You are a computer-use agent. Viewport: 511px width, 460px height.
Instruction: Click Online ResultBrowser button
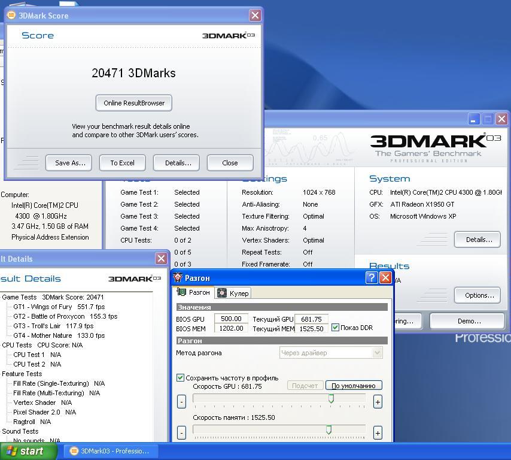click(x=134, y=103)
